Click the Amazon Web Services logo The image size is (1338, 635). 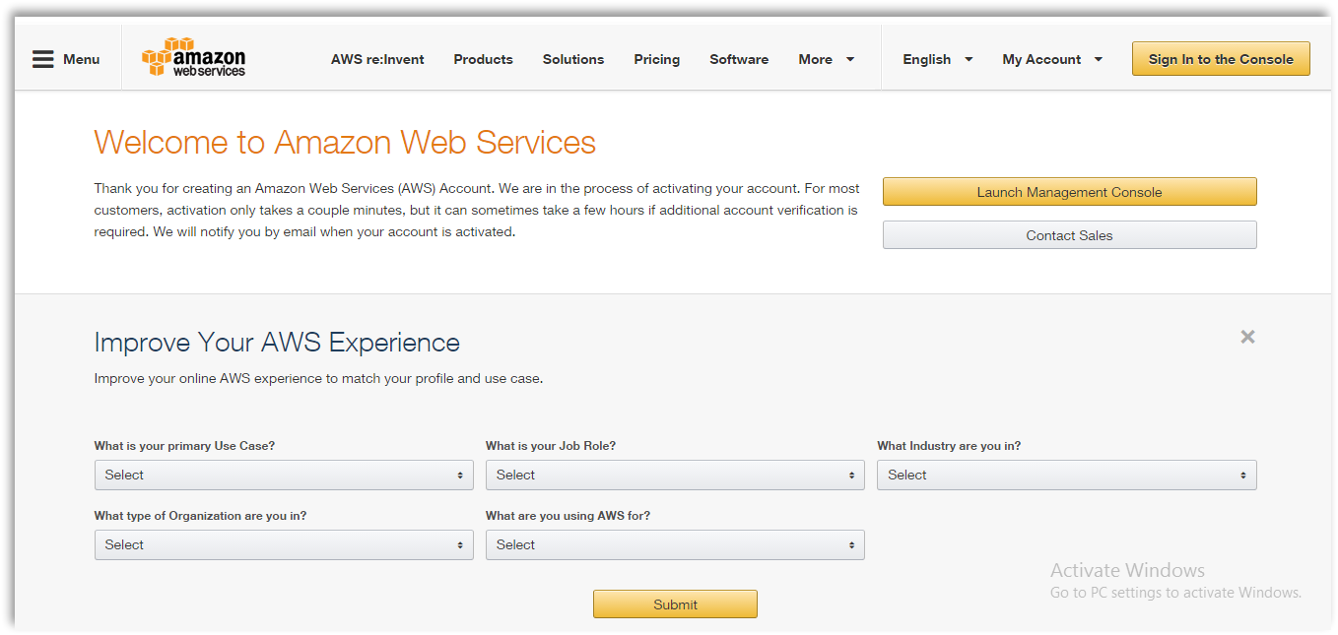(194, 58)
